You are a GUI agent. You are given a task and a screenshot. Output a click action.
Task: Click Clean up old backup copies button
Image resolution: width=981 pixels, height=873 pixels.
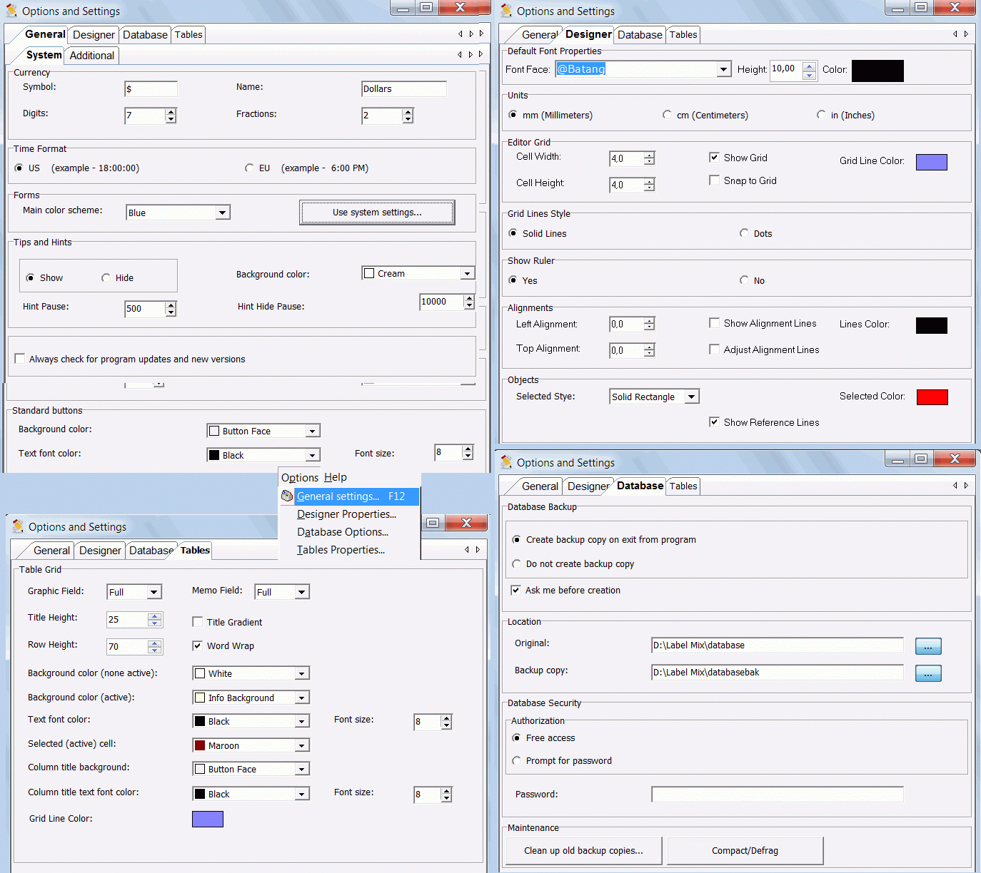tap(583, 851)
